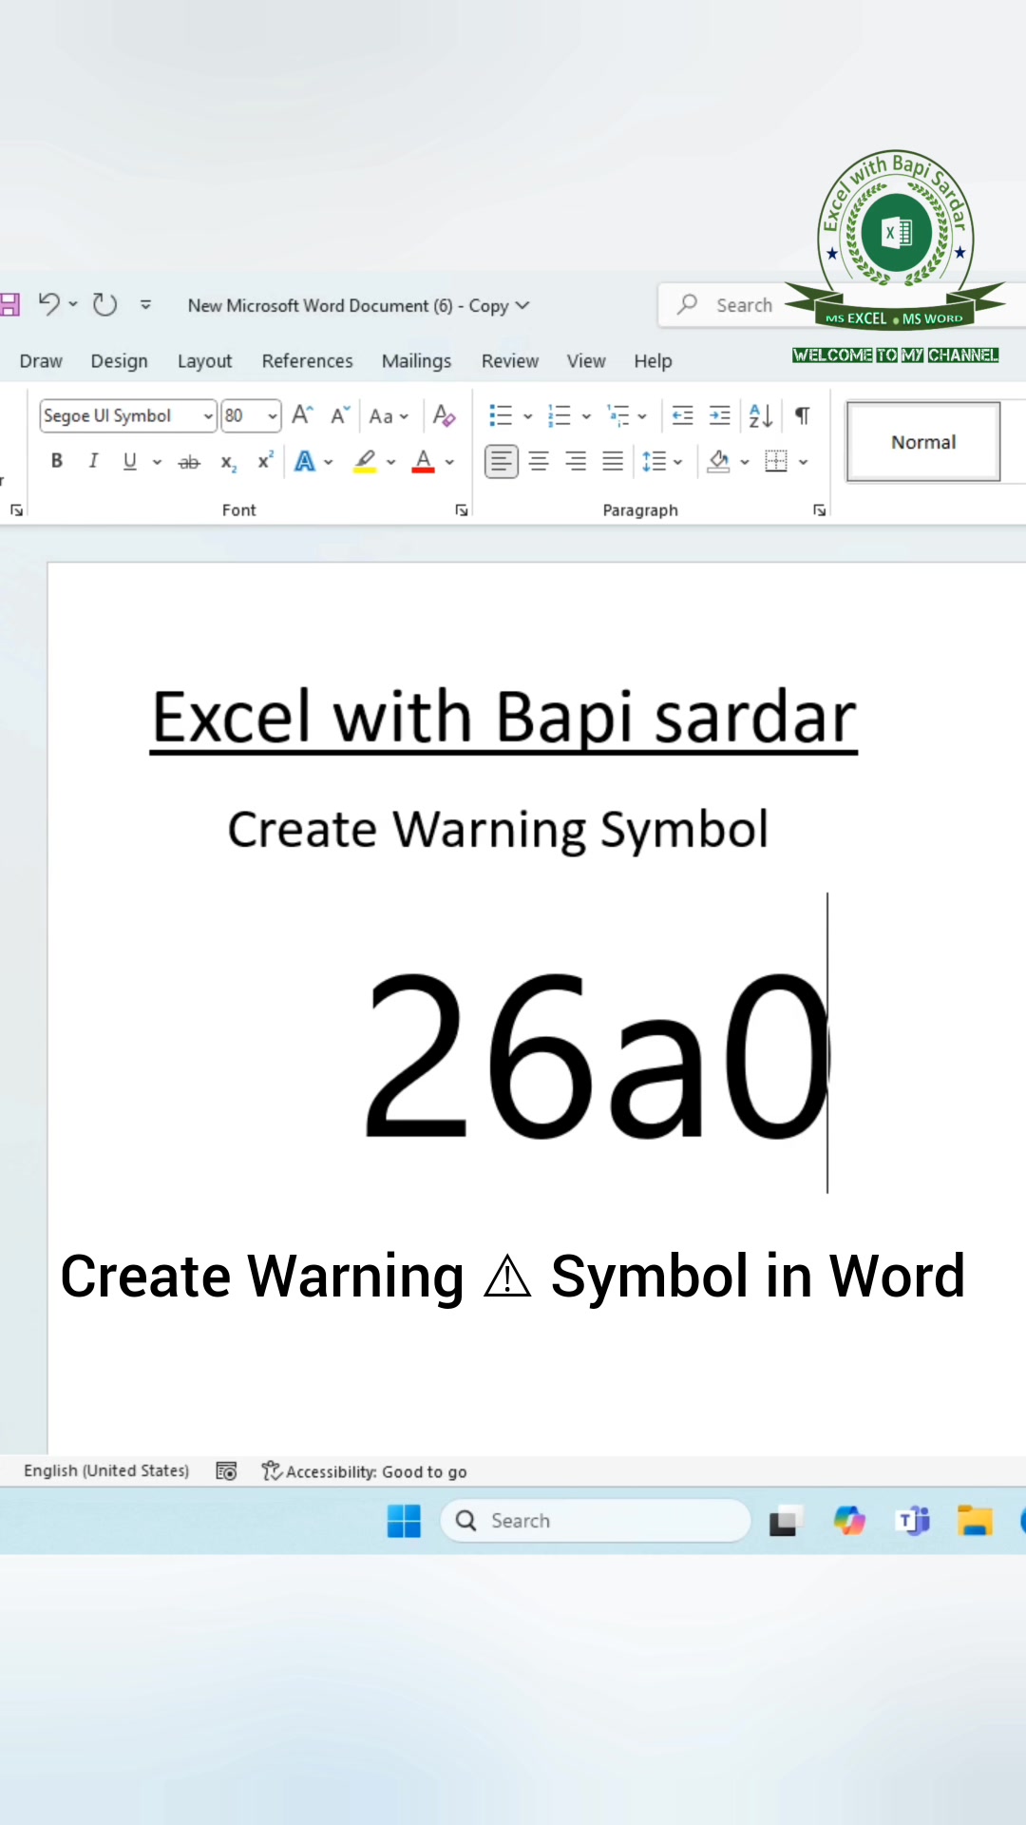
Task: Click the Save icon in title bar
Action: [x=9, y=304]
